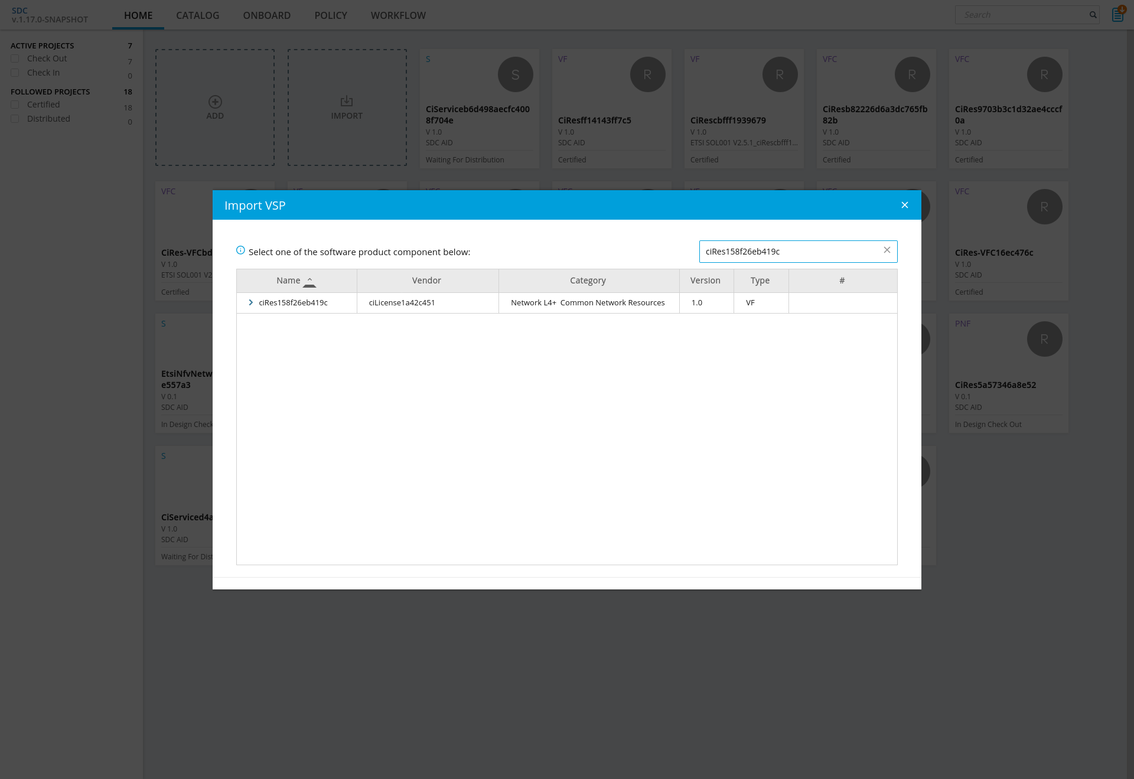Select the VF type table cell
The image size is (1134, 779).
point(761,303)
